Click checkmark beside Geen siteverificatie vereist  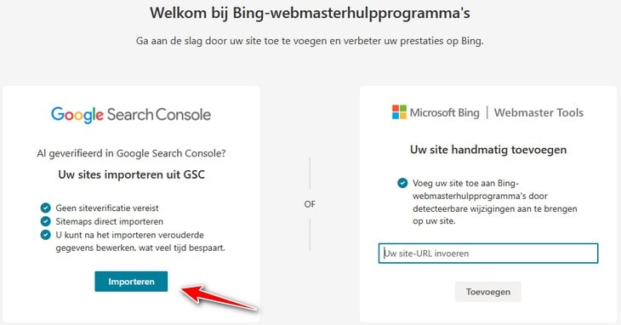[x=46, y=208]
